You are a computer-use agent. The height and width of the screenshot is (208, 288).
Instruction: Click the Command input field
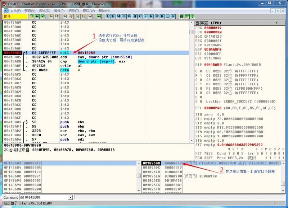44,197
